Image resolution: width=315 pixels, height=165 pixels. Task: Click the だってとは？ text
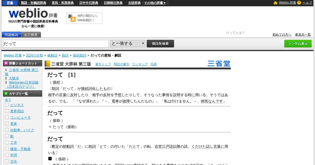coord(235,33)
